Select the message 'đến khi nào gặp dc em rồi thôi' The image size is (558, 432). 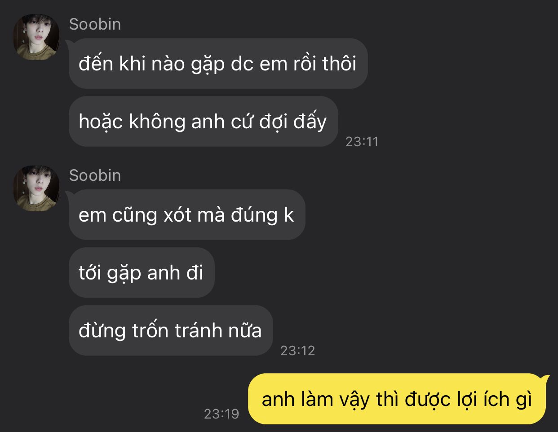(218, 64)
